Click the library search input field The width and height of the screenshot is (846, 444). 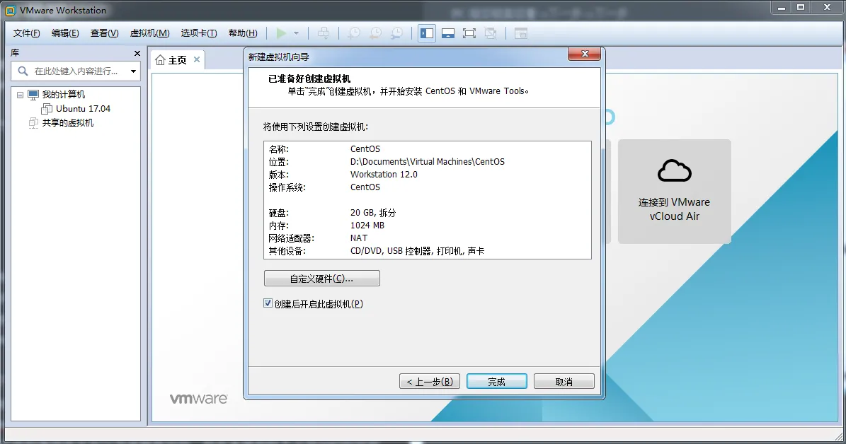pyautogui.click(x=76, y=71)
